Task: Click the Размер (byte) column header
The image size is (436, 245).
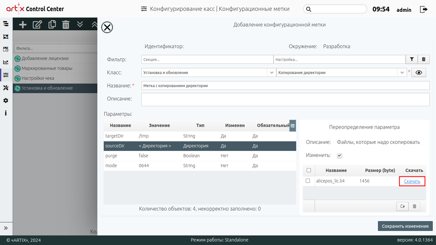Action: point(380,170)
